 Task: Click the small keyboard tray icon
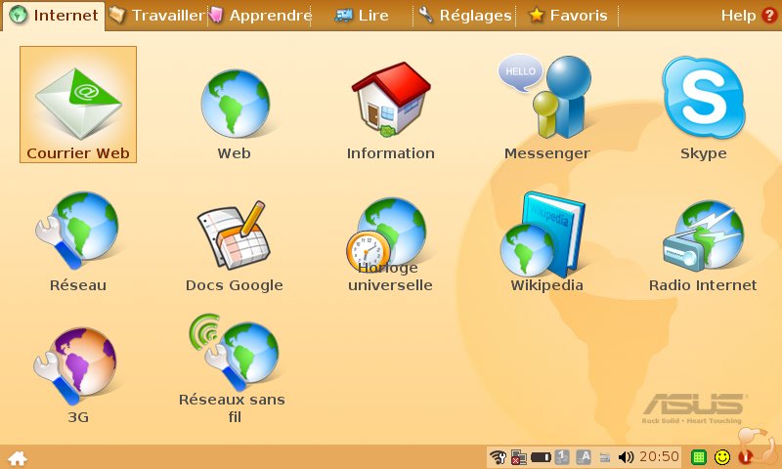pos(604,457)
